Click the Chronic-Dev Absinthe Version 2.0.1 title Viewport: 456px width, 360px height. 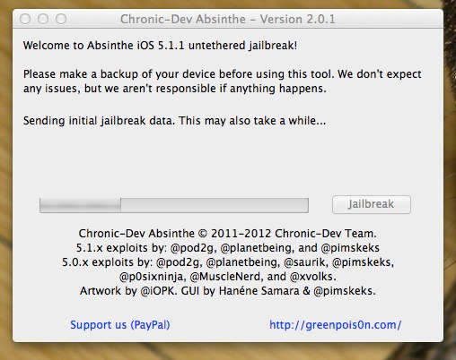click(228, 19)
